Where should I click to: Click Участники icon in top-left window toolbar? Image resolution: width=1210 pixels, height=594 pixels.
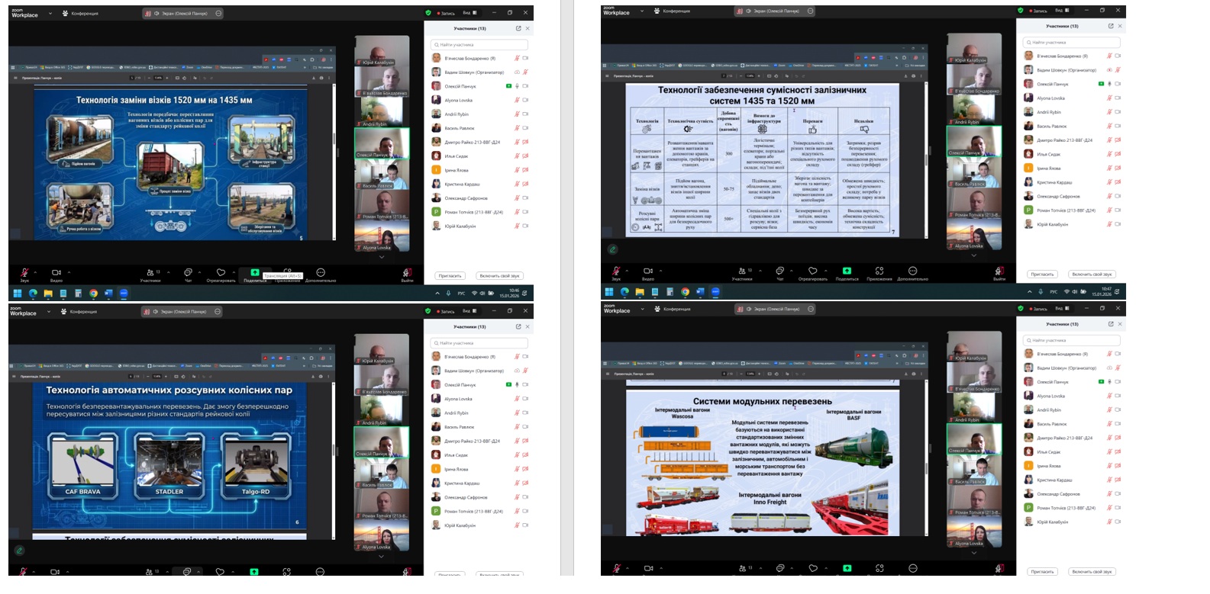(x=150, y=272)
